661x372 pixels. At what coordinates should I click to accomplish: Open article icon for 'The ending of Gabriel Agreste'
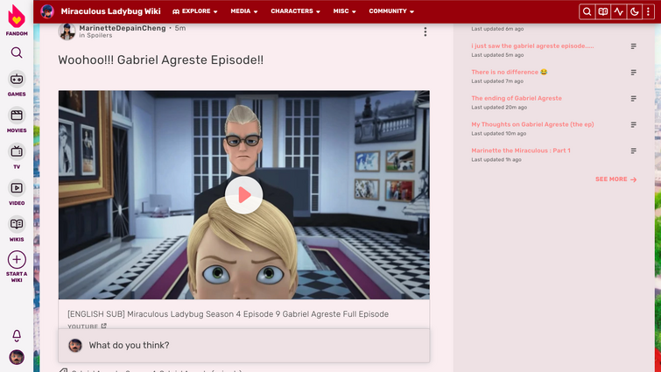click(633, 99)
